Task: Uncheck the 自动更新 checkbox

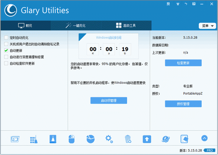Action: point(6,51)
